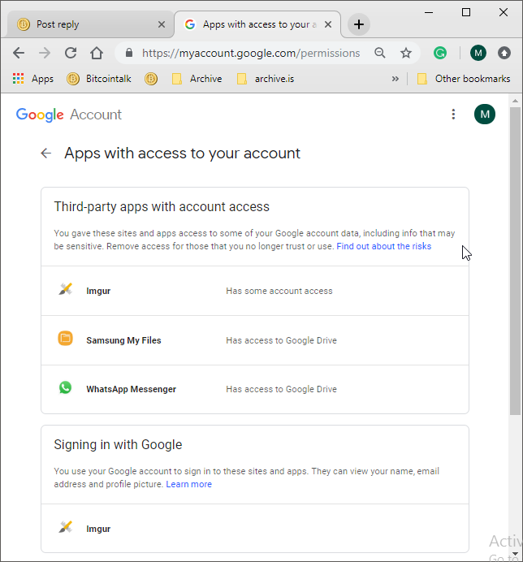Click "Has some account access" text

pos(279,291)
